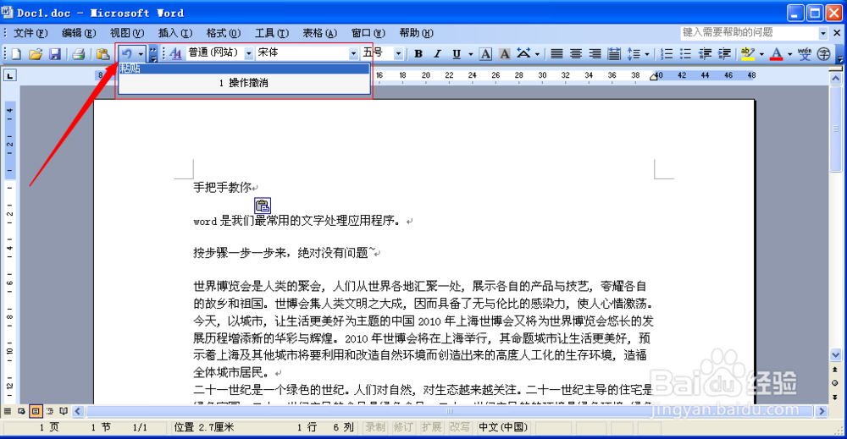847x439 pixels.
Task: Open the 插入(I) menu
Action: [175, 33]
